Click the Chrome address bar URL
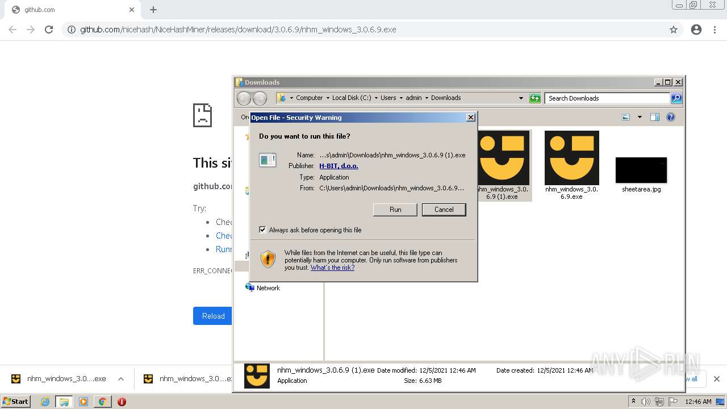The image size is (727, 409). click(x=238, y=30)
